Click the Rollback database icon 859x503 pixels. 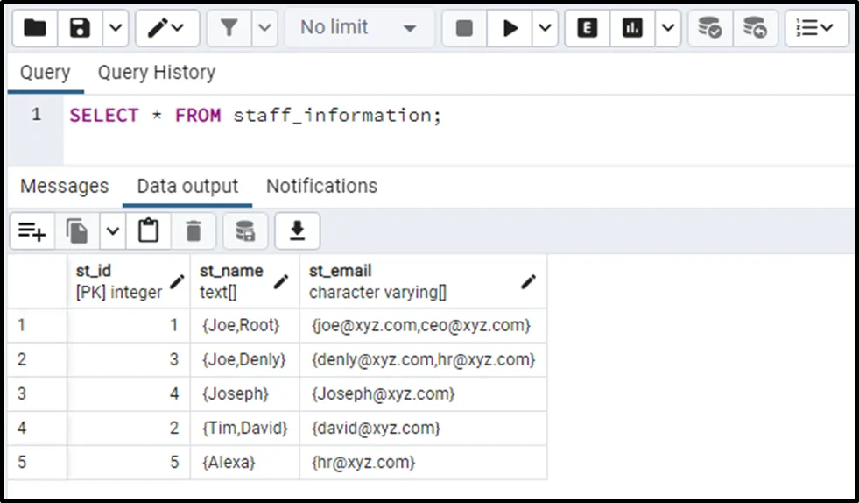pos(755,28)
